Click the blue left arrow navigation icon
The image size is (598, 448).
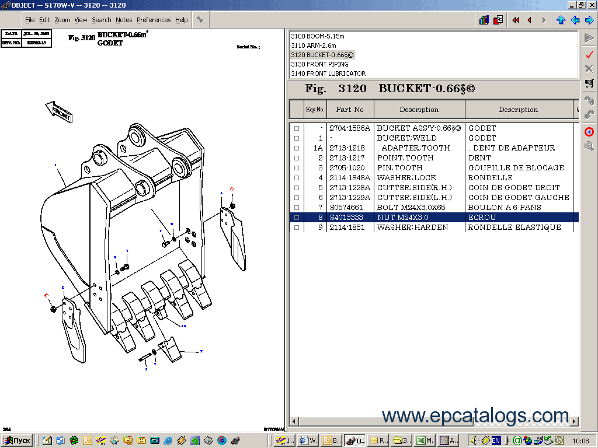click(575, 20)
